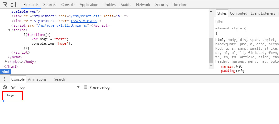Open the Network tab
This screenshot has width=279, height=124.
click(x=143, y=5)
